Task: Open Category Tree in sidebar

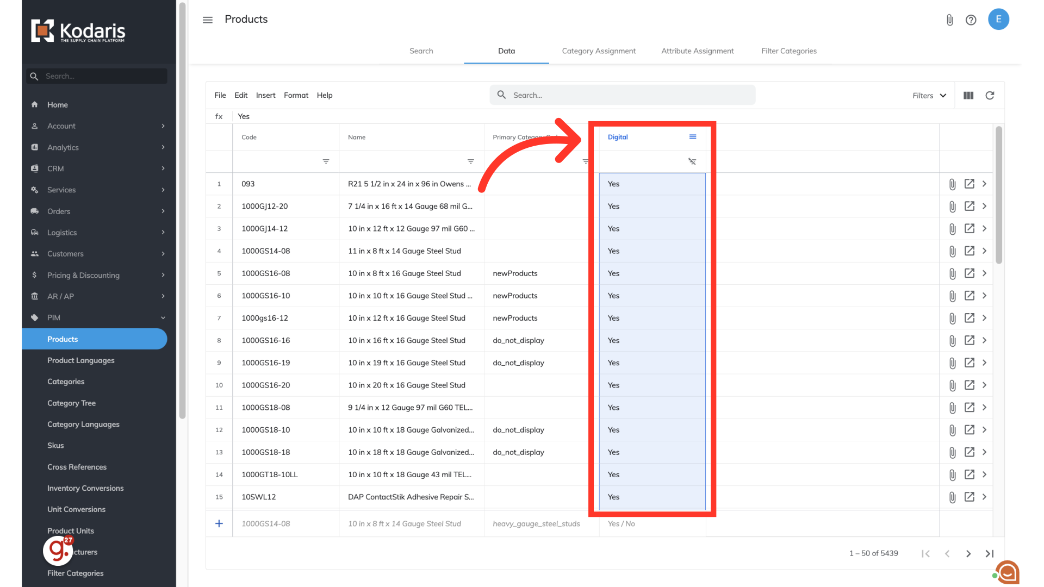Action: (x=71, y=403)
